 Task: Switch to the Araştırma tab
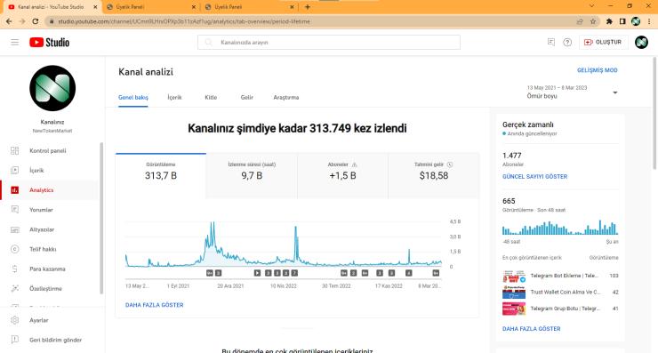pyautogui.click(x=286, y=98)
